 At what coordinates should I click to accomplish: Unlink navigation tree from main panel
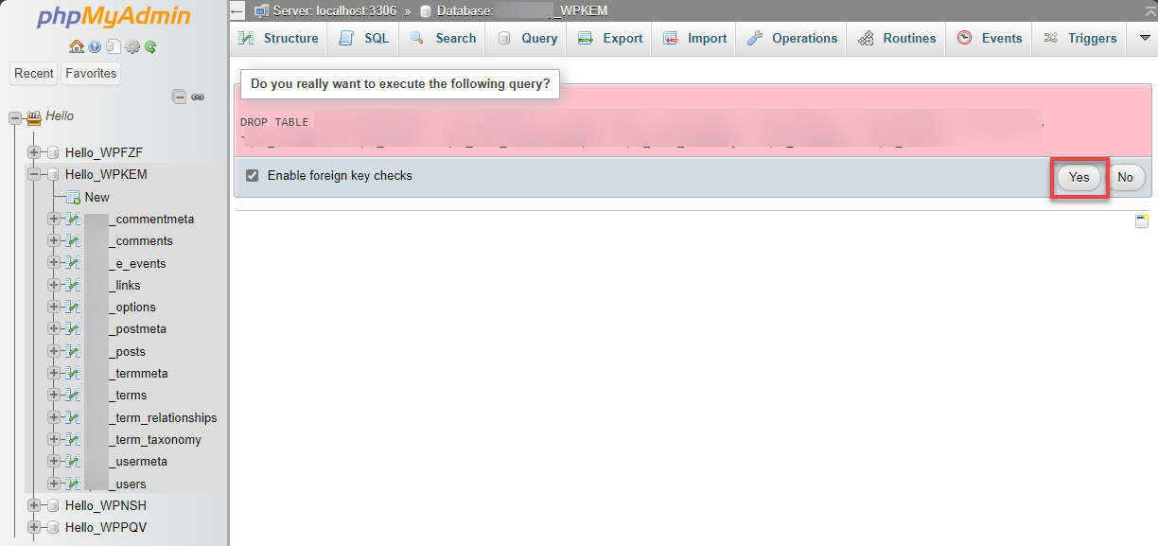click(x=197, y=97)
